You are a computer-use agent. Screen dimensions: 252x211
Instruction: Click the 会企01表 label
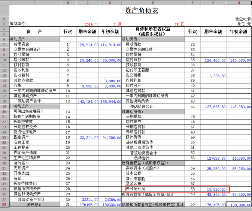[243, 19]
